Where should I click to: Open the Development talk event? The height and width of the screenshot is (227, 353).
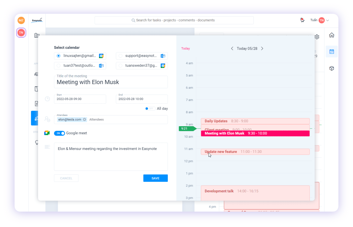pyautogui.click(x=255, y=193)
